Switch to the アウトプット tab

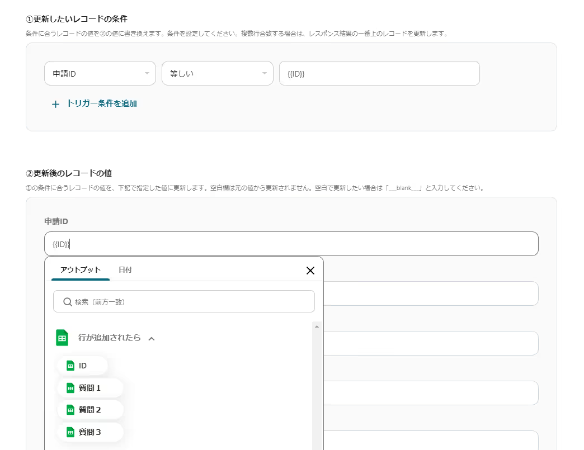pyautogui.click(x=81, y=270)
